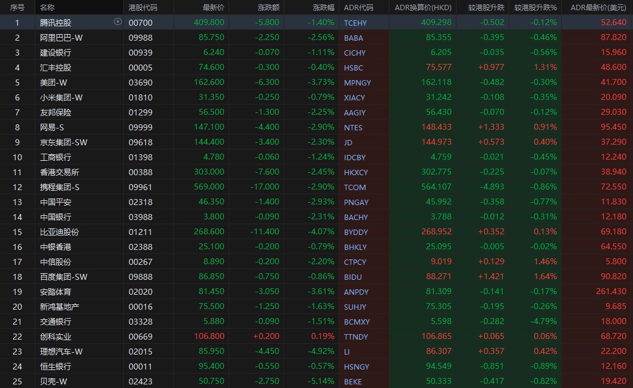Click ADR code NTES

[353, 127]
